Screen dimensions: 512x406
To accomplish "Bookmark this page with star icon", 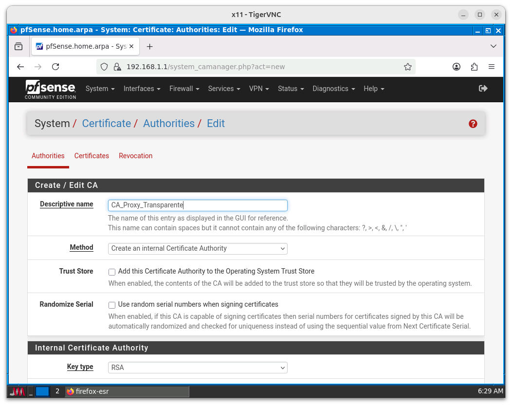I will 408,67.
